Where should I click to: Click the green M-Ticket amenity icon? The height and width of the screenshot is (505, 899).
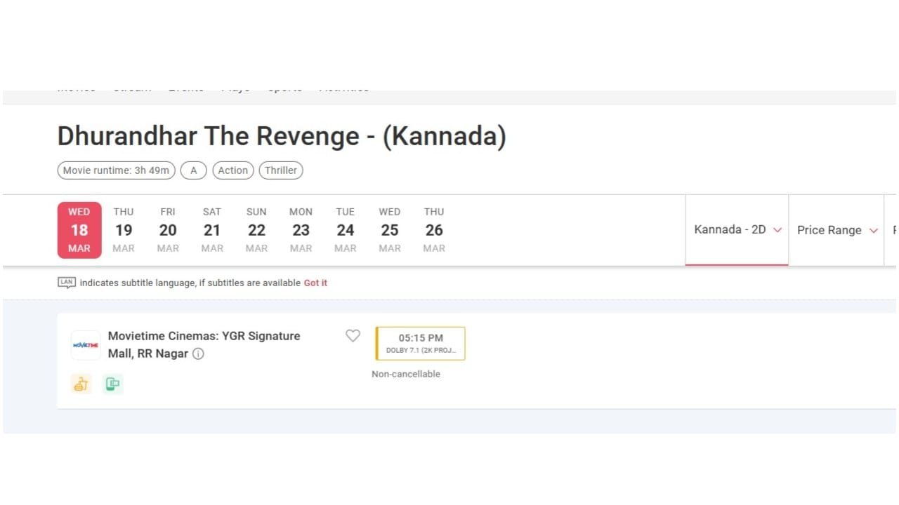(x=112, y=384)
